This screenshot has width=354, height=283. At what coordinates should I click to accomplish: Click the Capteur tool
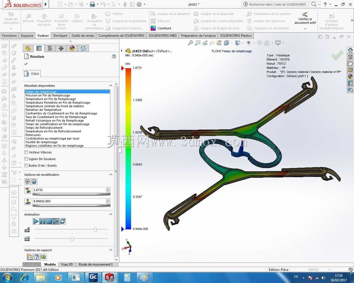pos(77,18)
